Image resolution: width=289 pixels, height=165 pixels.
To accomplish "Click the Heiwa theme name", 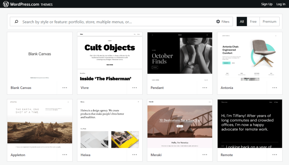I will pos(85,155).
